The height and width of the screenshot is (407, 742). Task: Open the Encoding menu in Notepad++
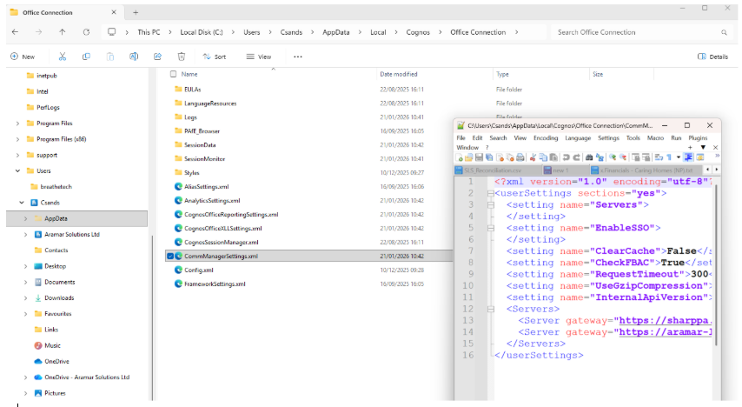[546, 138]
